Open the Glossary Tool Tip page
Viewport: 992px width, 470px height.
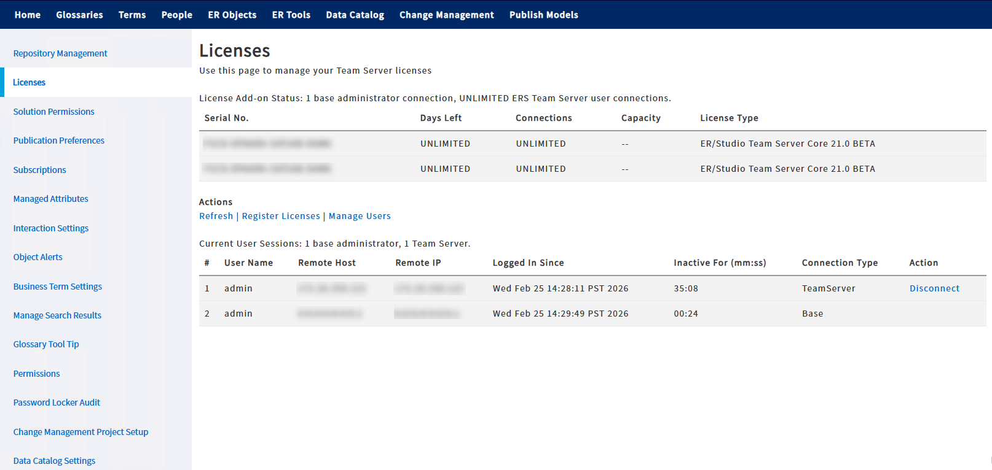[x=46, y=344]
